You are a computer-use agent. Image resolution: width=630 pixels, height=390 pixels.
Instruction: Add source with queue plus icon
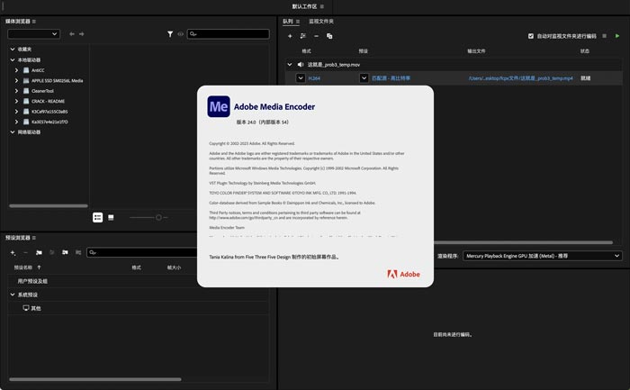[290, 36]
